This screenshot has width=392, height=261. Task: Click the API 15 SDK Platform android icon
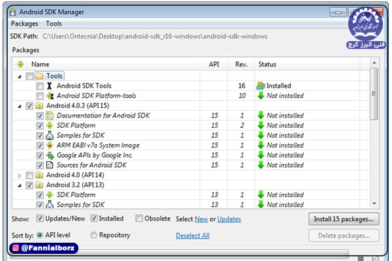(50, 125)
